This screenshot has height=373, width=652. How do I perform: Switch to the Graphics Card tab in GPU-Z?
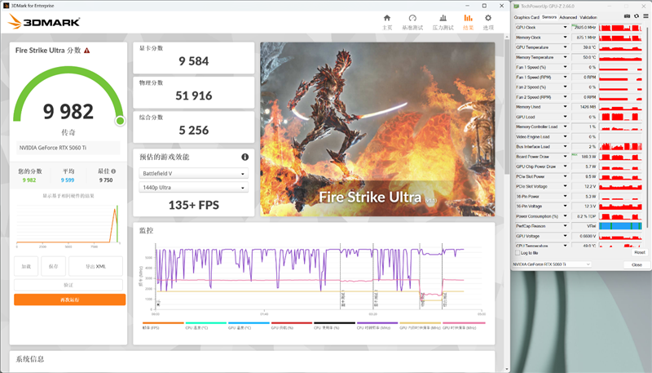[526, 16]
